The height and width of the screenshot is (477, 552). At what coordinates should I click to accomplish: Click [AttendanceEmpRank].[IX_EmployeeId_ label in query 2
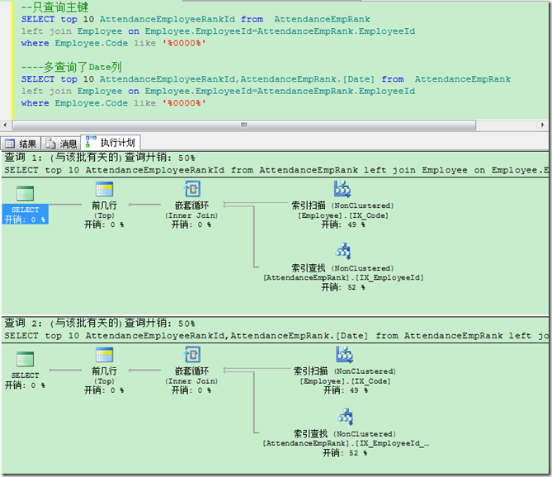346,443
